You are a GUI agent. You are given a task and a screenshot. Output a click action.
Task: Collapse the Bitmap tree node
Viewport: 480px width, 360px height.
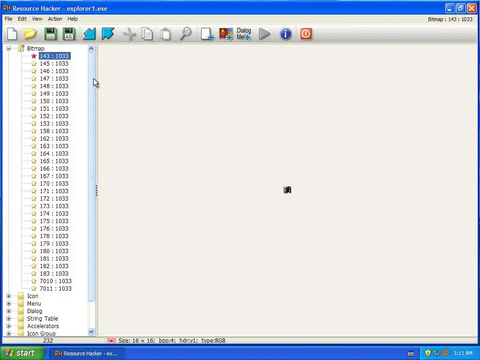pyautogui.click(x=8, y=48)
